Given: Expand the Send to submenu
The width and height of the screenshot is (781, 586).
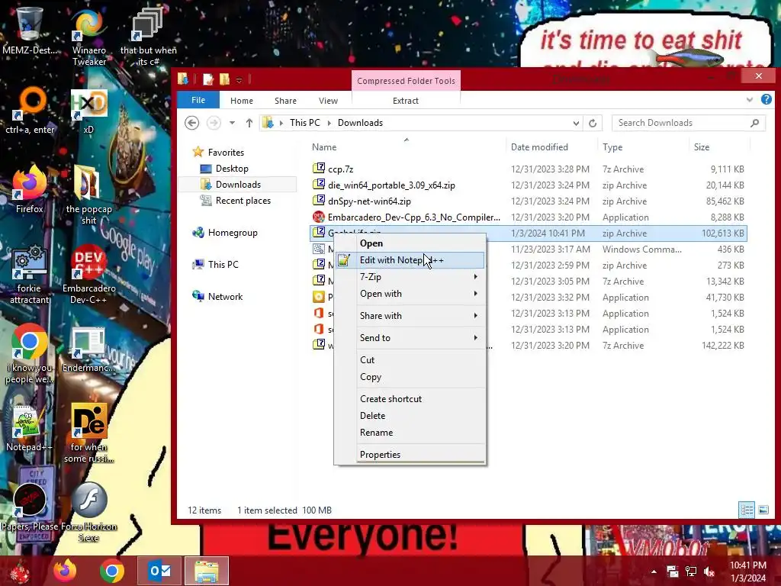Looking at the screenshot, I should coord(410,337).
